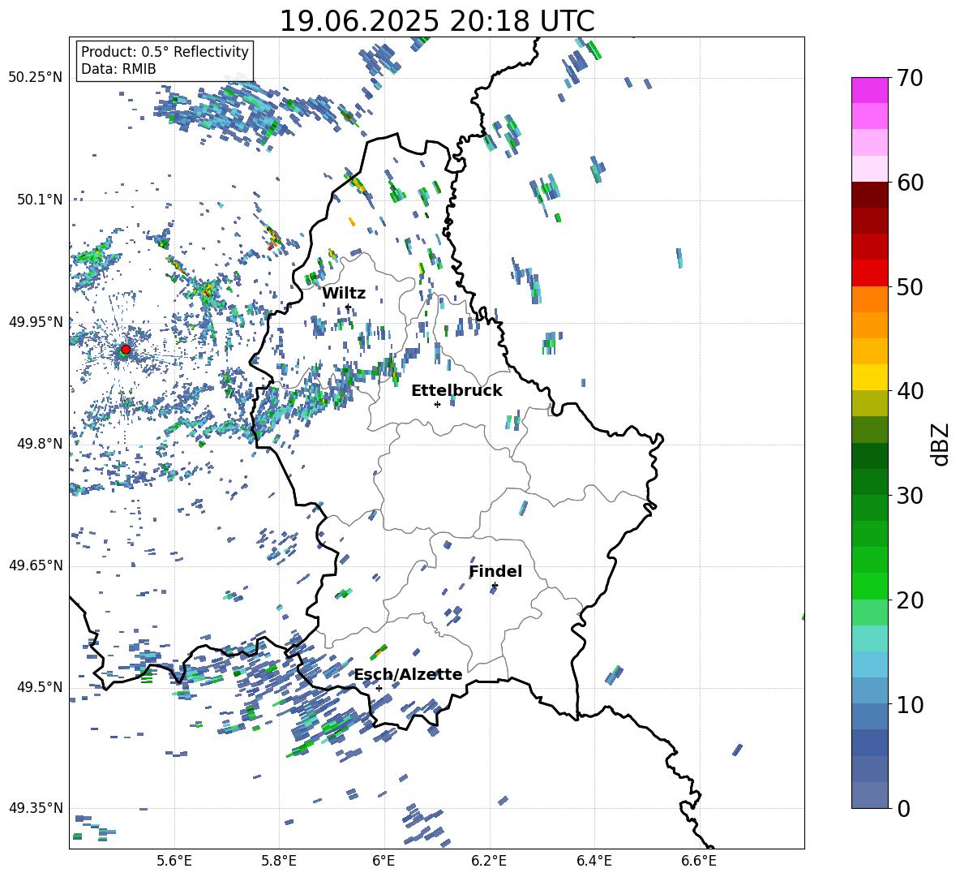Pick the bright red colorbar swatch above 50
The image size is (960, 877).
pyautogui.click(x=870, y=273)
